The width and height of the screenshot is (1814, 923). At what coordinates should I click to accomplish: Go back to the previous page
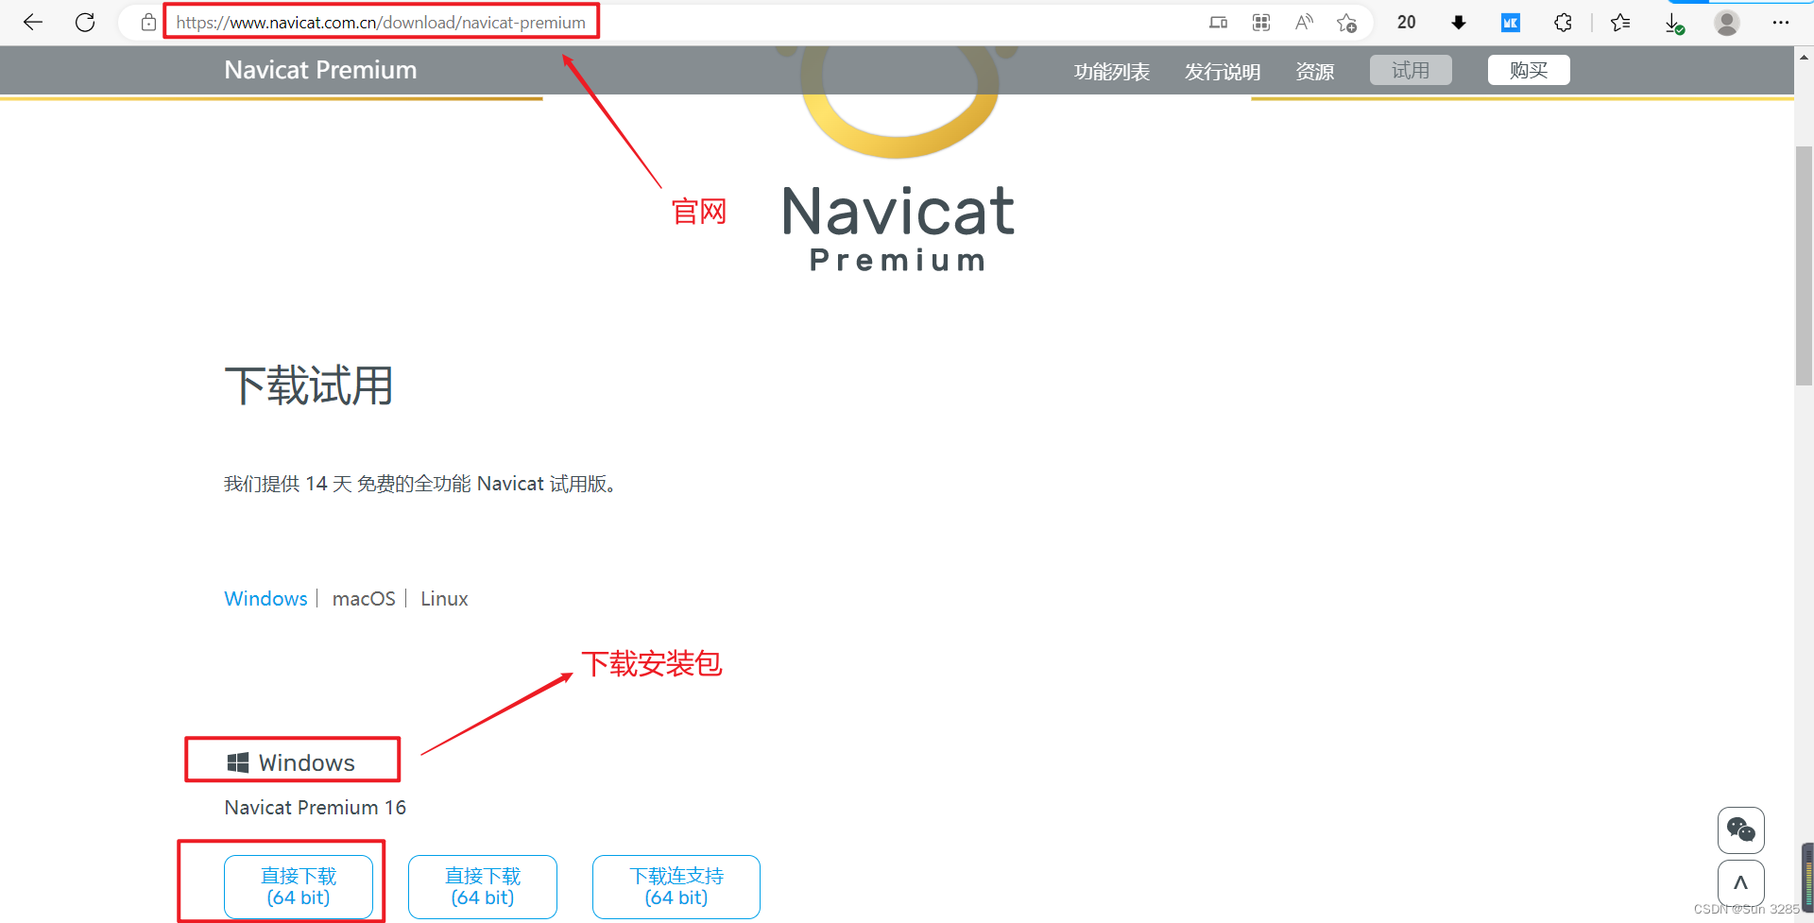(33, 22)
